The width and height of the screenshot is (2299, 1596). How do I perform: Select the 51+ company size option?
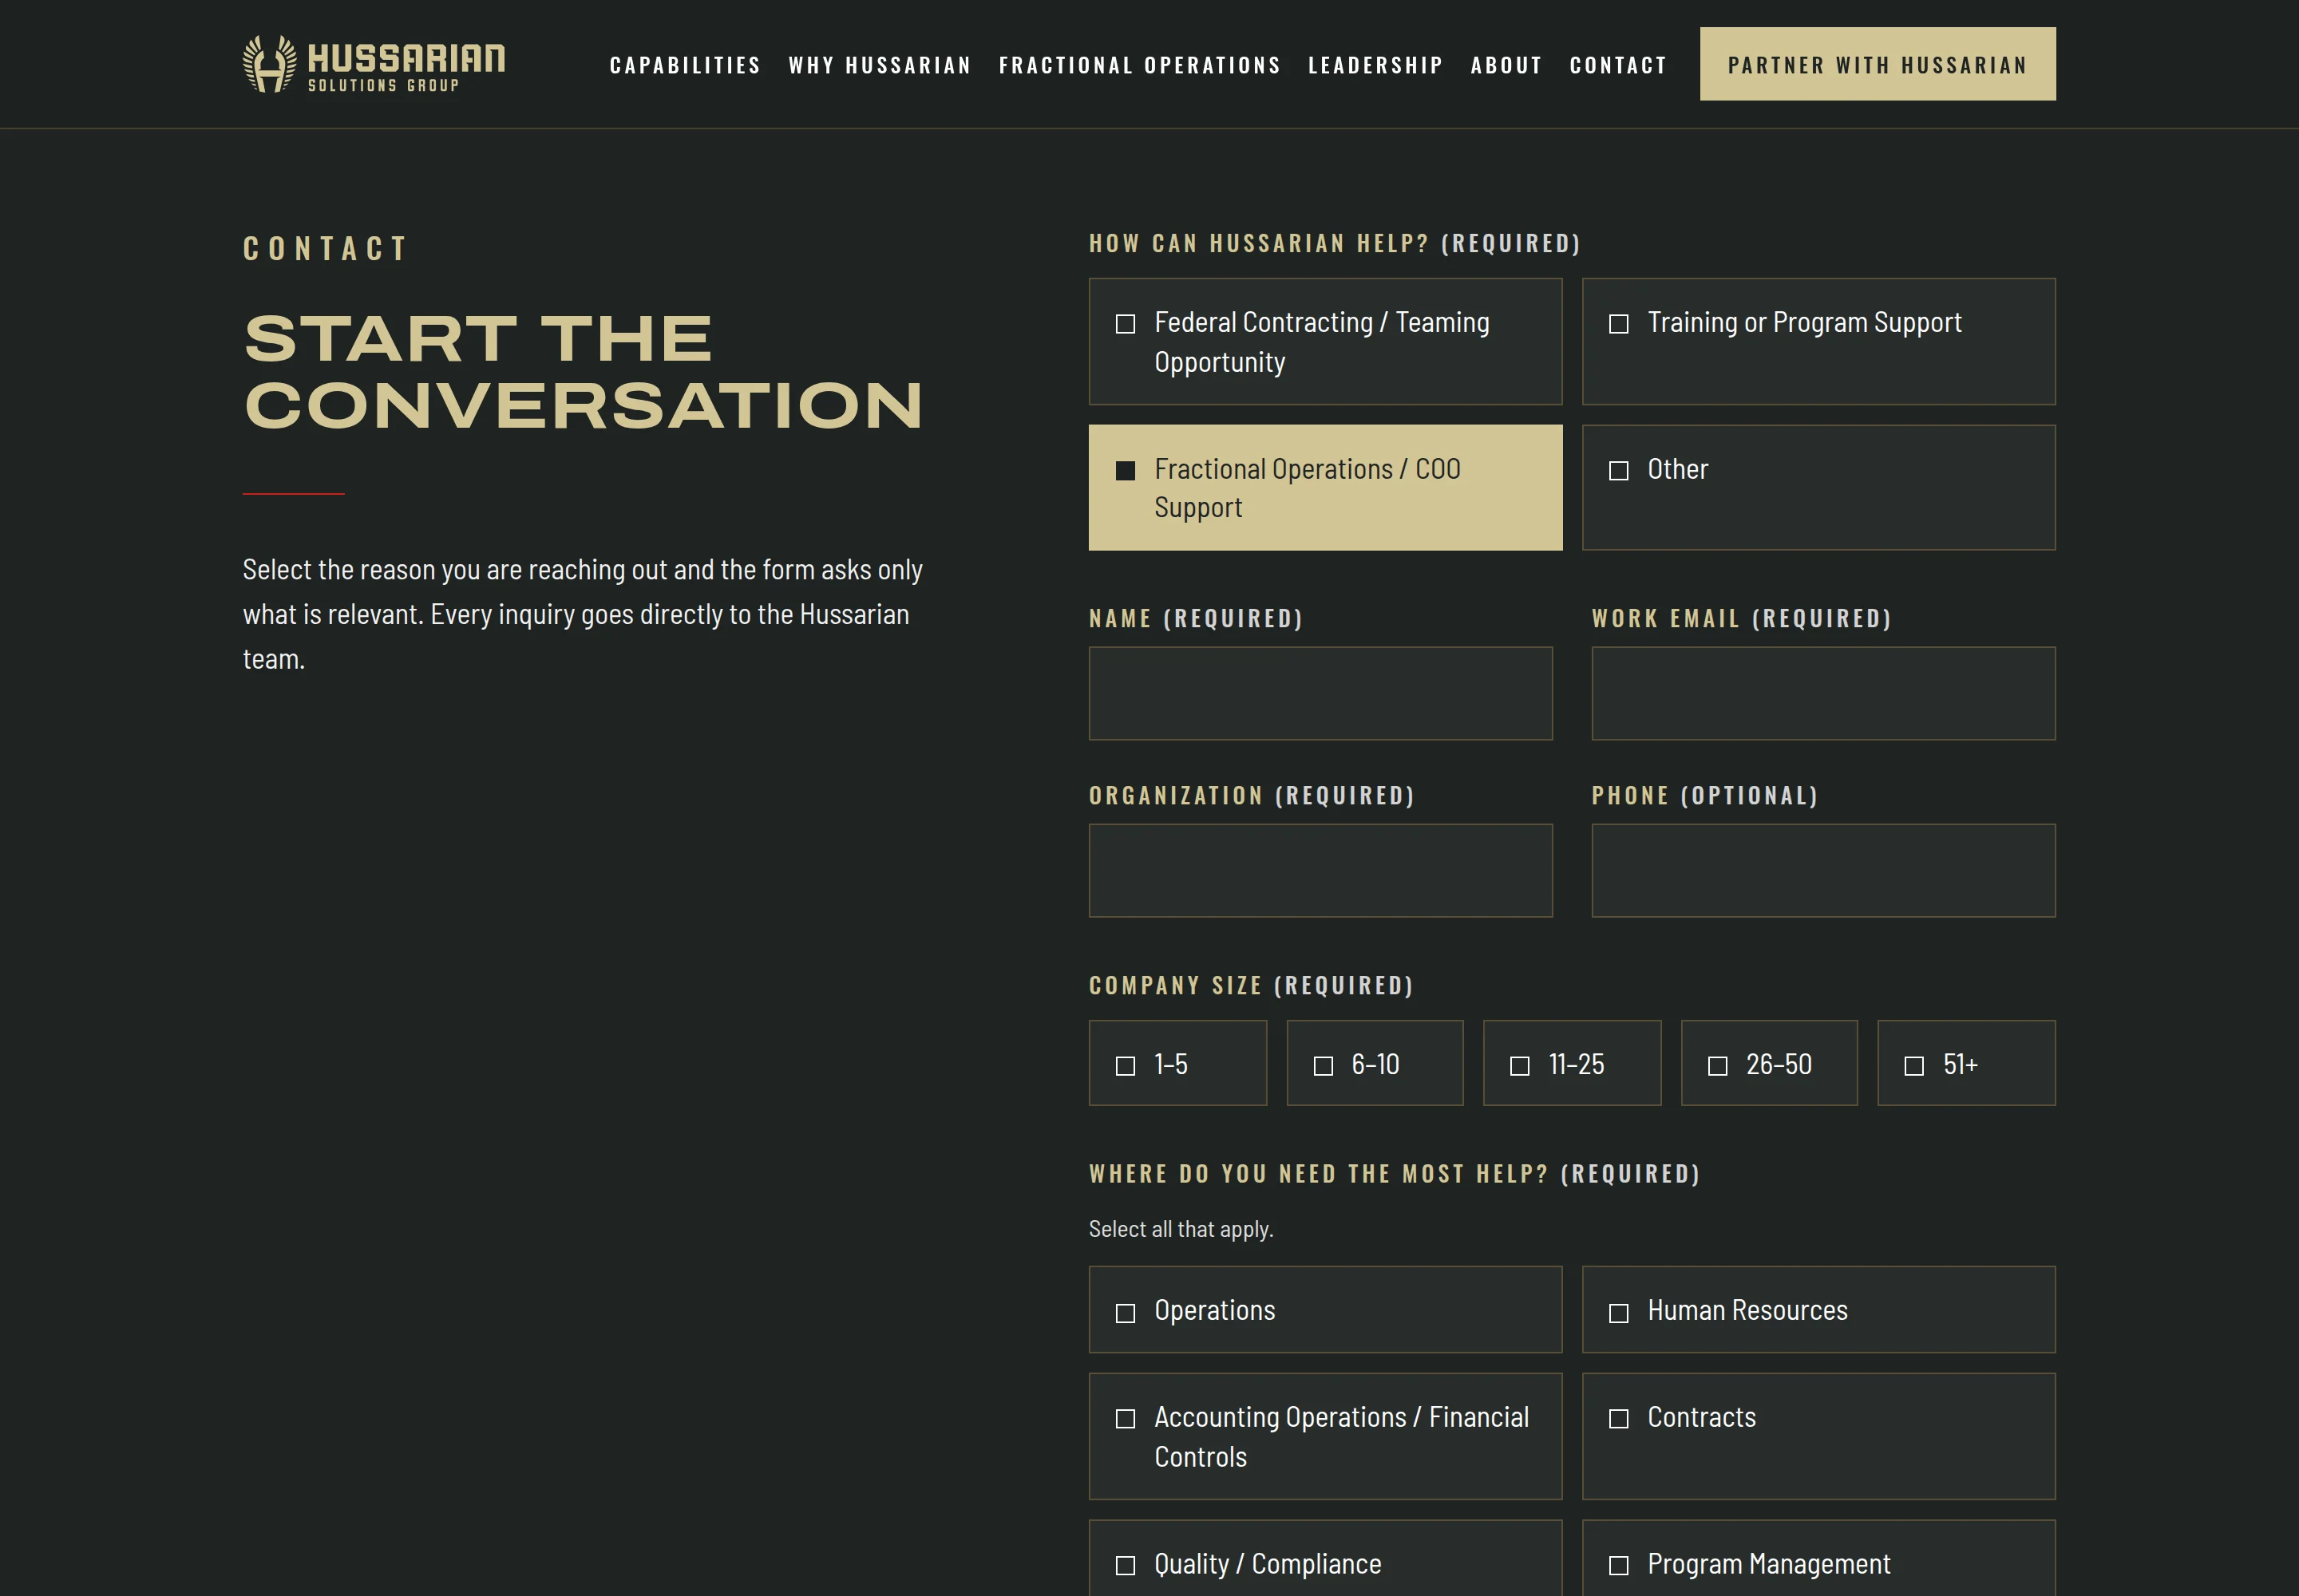click(1967, 1063)
